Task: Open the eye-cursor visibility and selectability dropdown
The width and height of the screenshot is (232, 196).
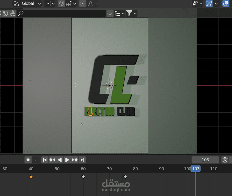Action: coord(197,3)
